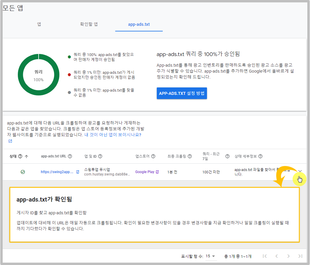This screenshot has height=265, width=310.
Task: Click the help icon next to app-ads.txt URL header
Action: pyautogui.click(x=70, y=157)
